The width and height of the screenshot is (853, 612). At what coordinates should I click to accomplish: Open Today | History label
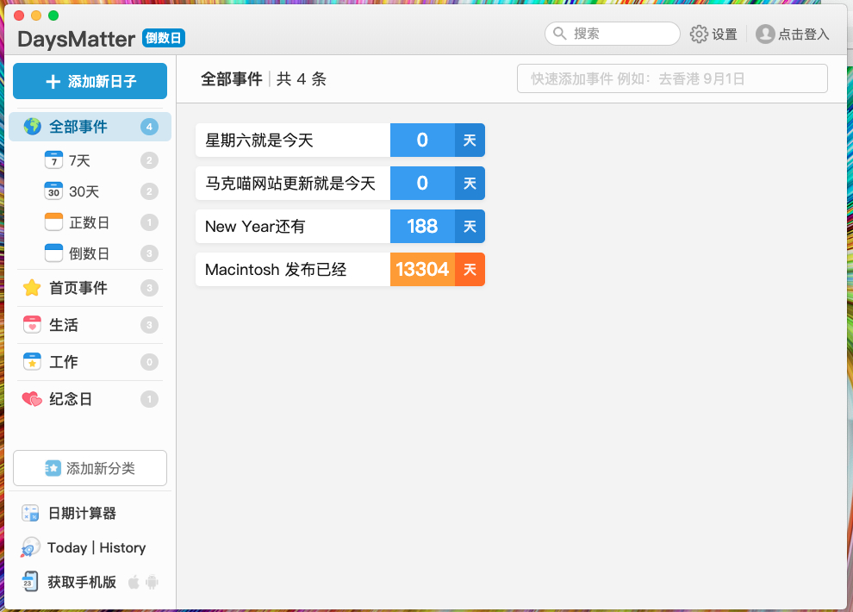(97, 547)
